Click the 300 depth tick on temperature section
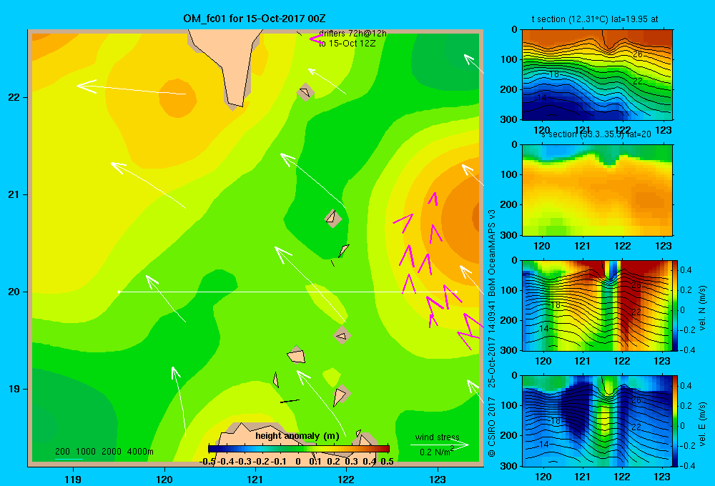Viewport: 715px width, 486px height. click(510, 119)
